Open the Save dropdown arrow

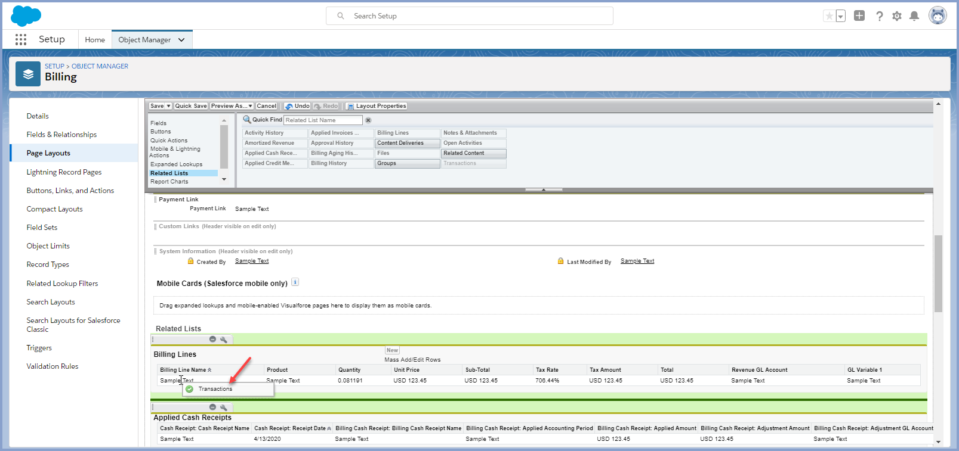point(169,106)
